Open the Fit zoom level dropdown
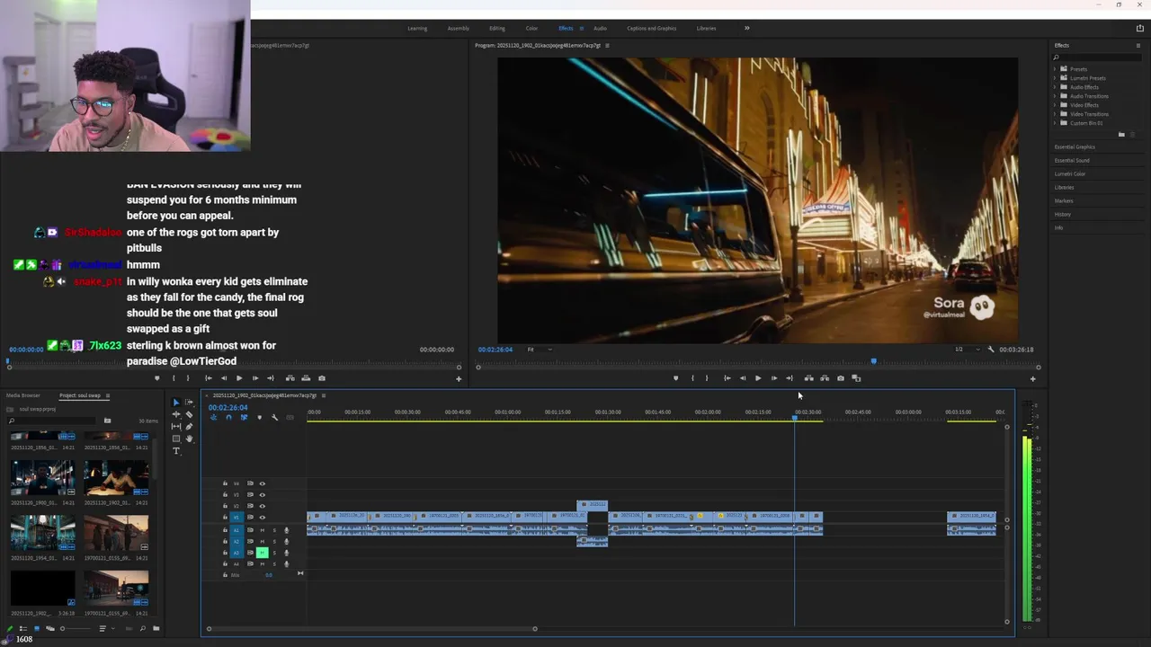This screenshot has width=1151, height=647. coord(540,350)
